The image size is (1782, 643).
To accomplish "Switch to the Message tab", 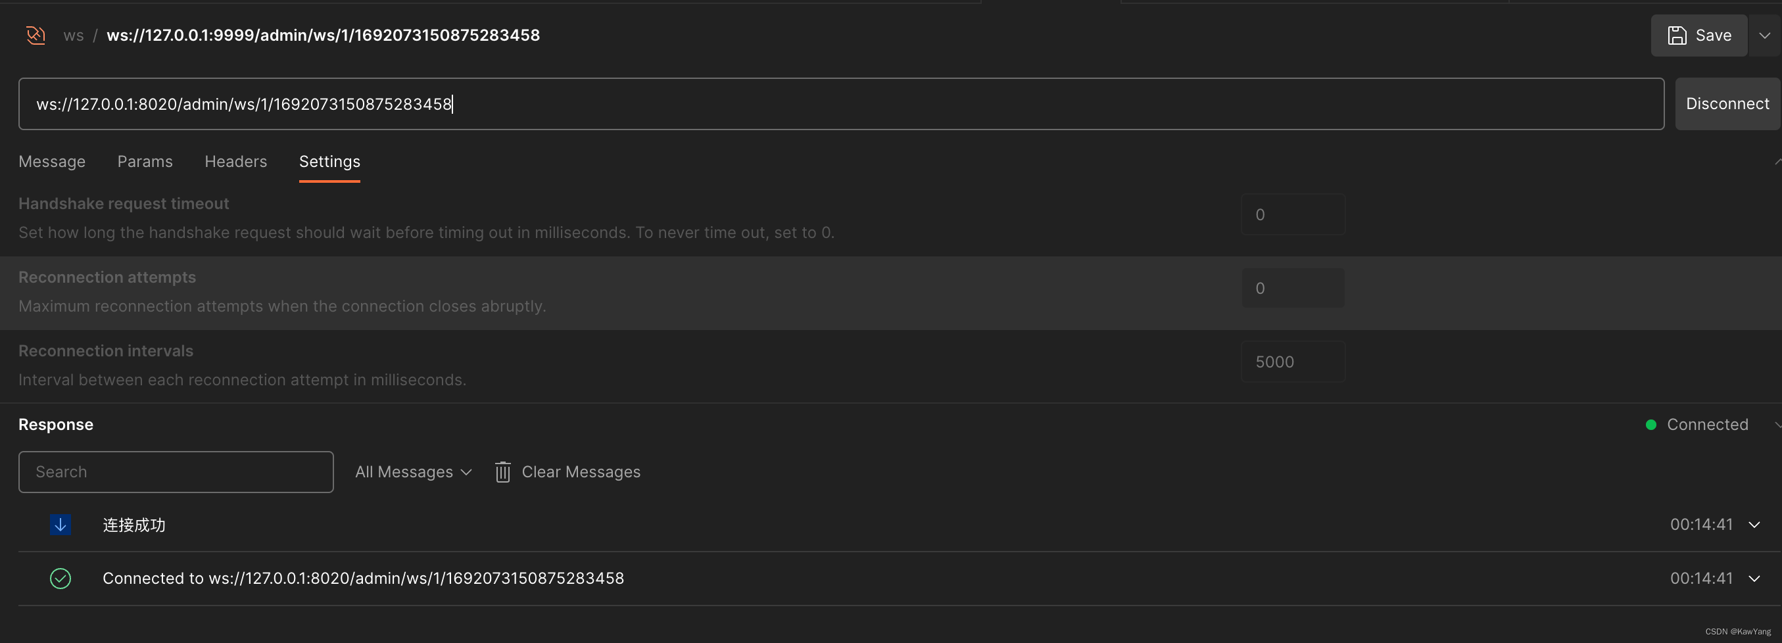I will pyautogui.click(x=51, y=161).
